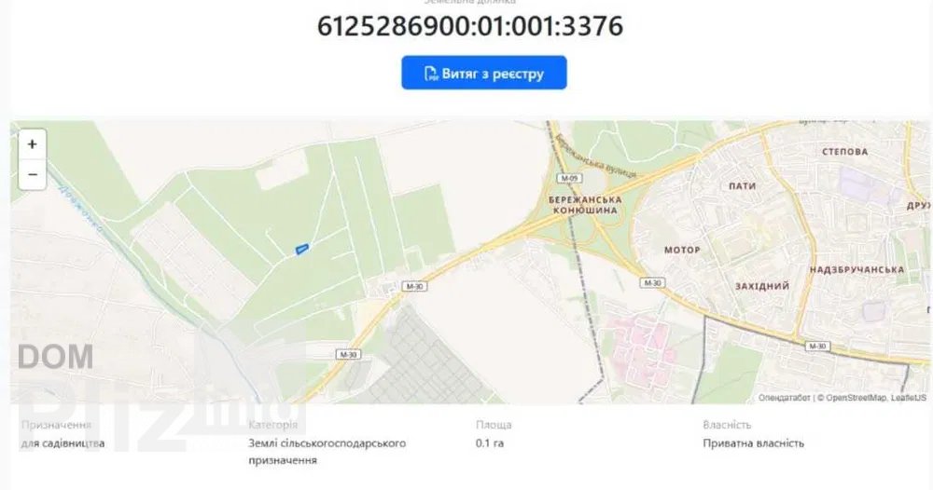The height and width of the screenshot is (490, 933).
Task: Click the Надзбручанська district label
Action: [x=856, y=269]
